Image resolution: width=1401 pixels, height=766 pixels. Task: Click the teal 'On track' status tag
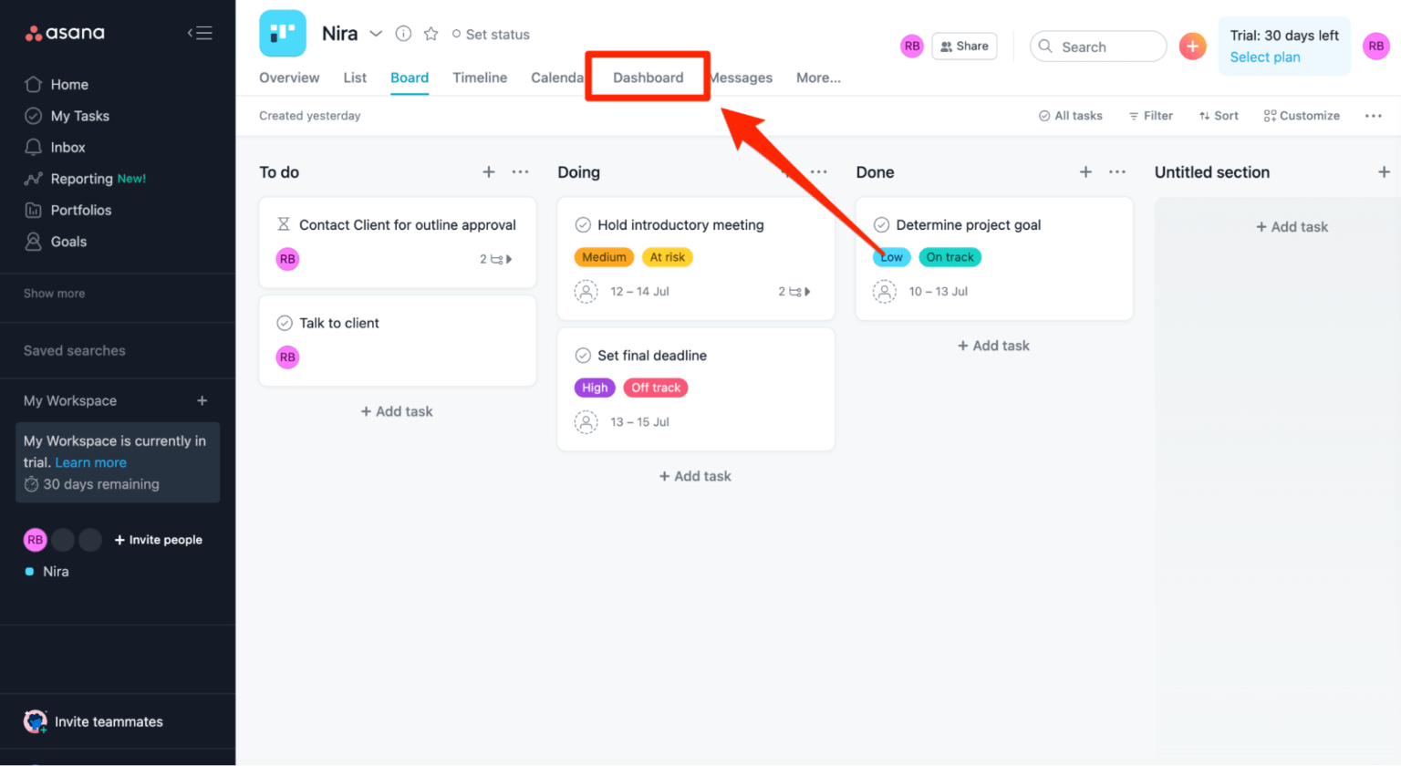950,257
